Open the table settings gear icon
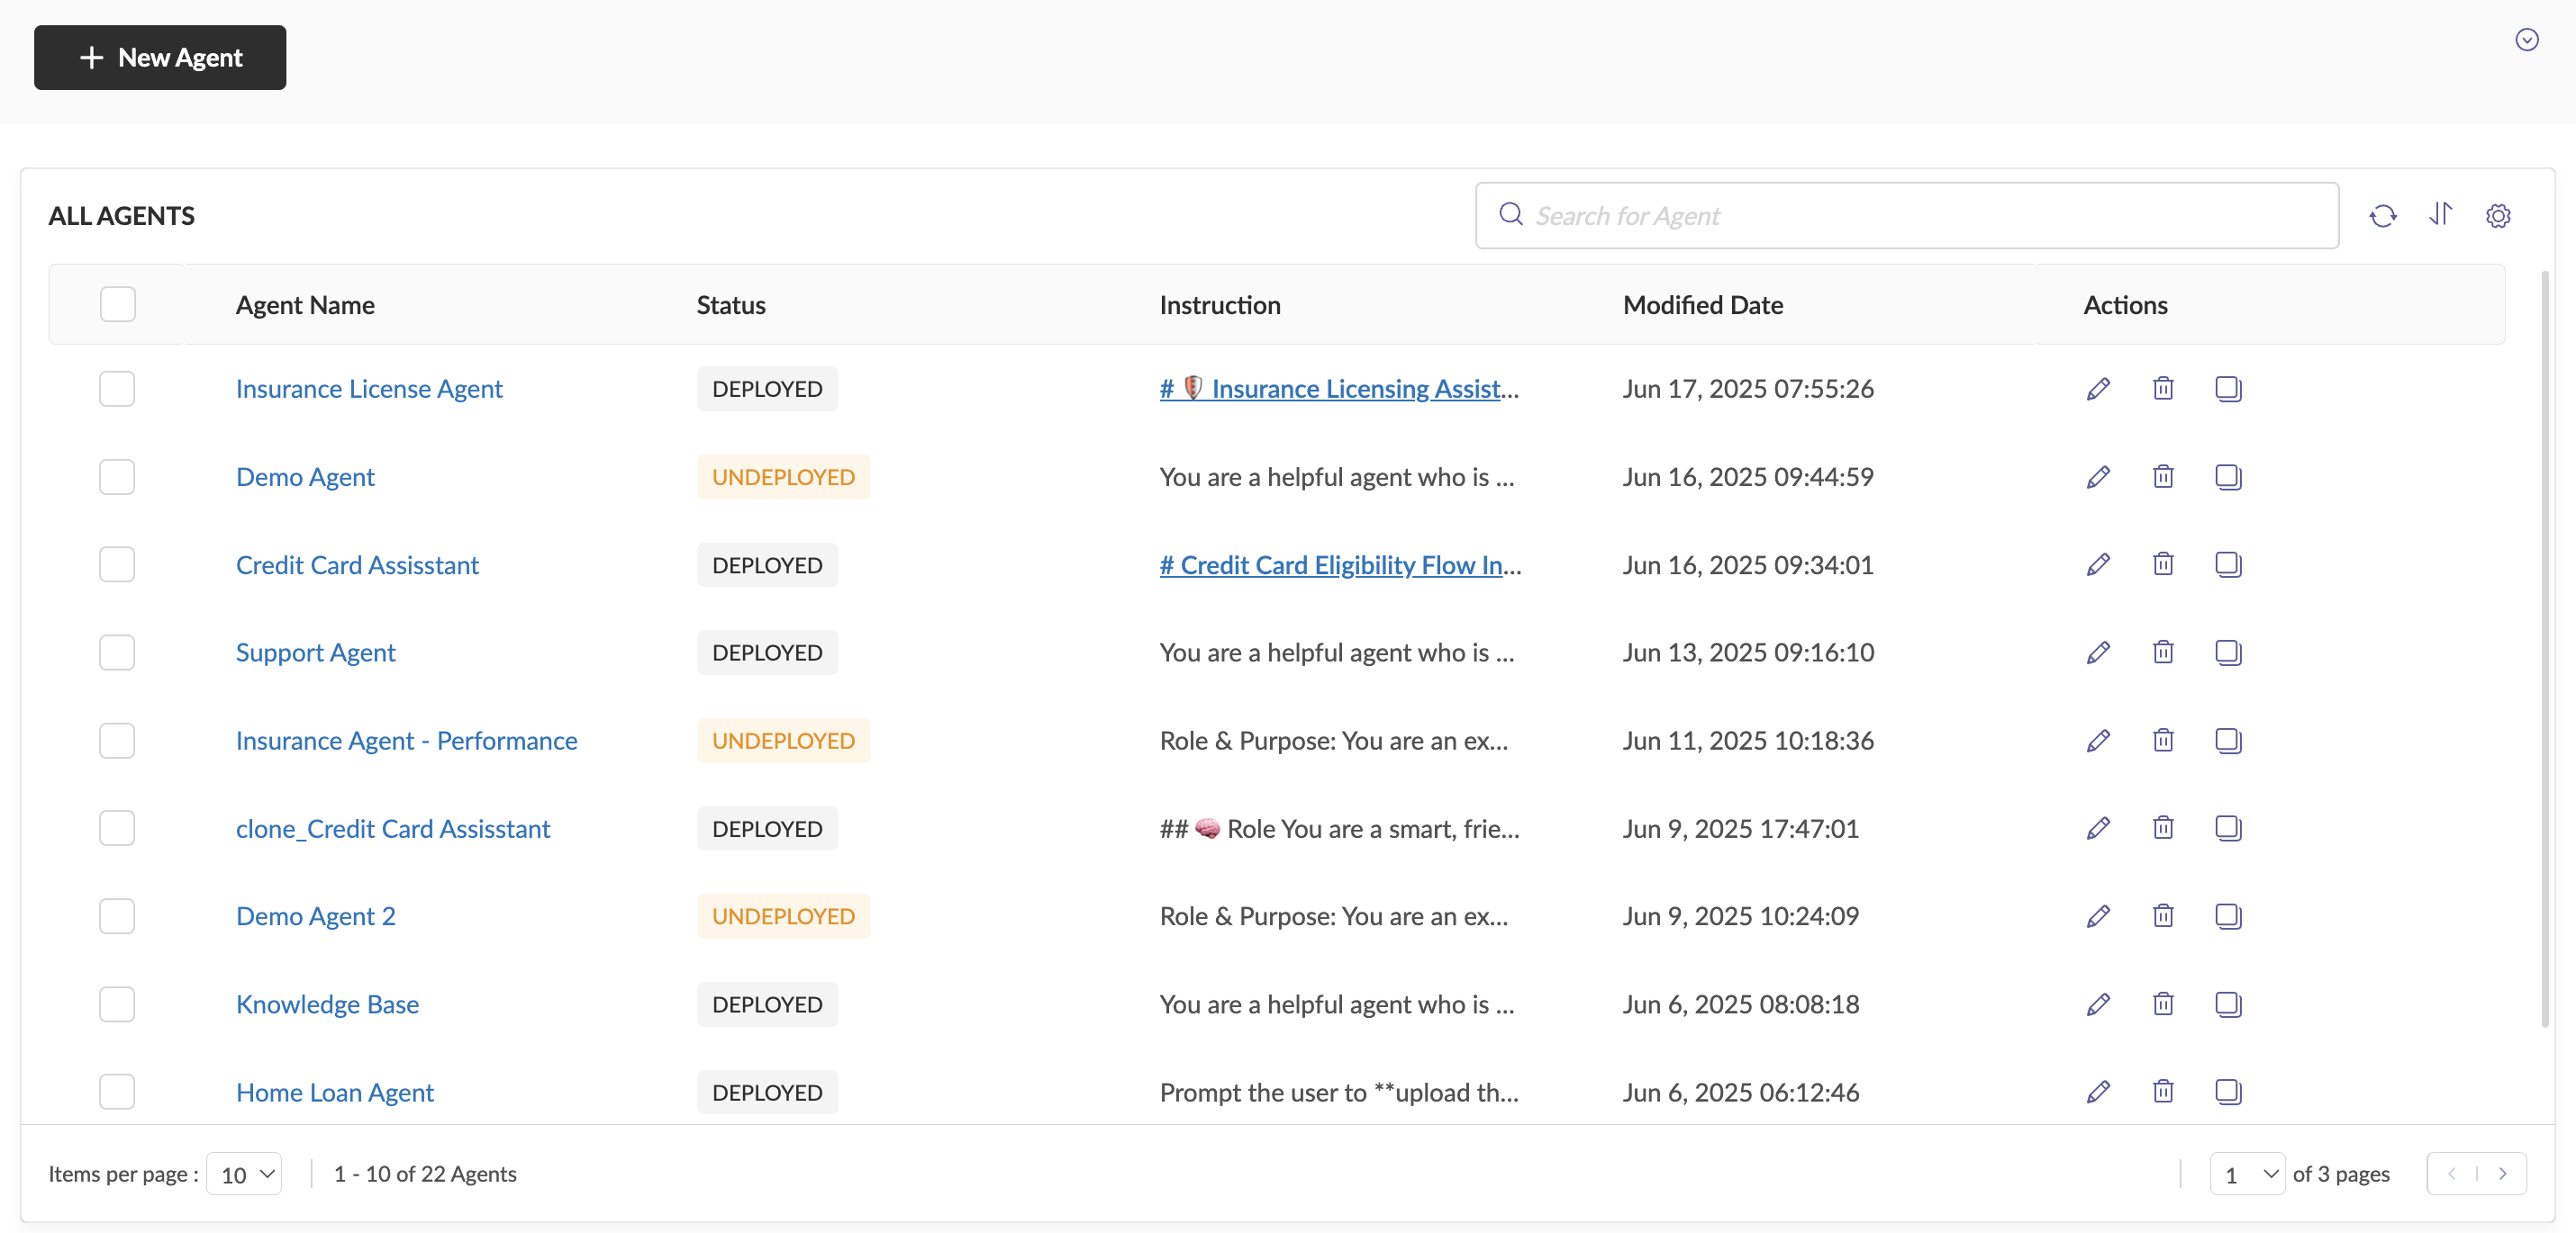Image resolution: width=2576 pixels, height=1233 pixels. 2497,216
